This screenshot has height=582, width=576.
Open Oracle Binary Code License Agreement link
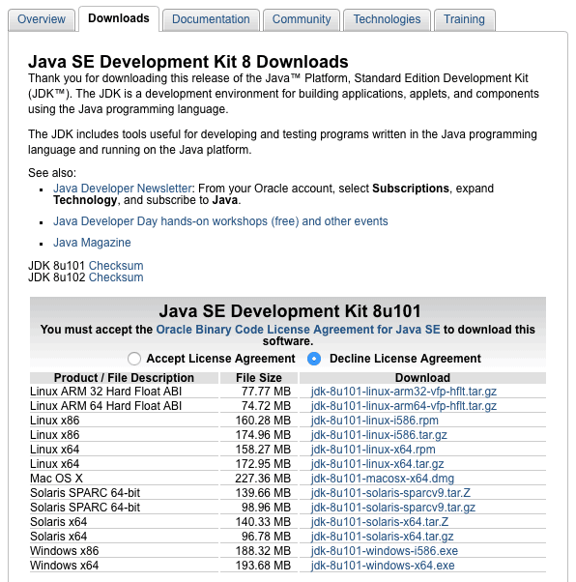(298, 330)
